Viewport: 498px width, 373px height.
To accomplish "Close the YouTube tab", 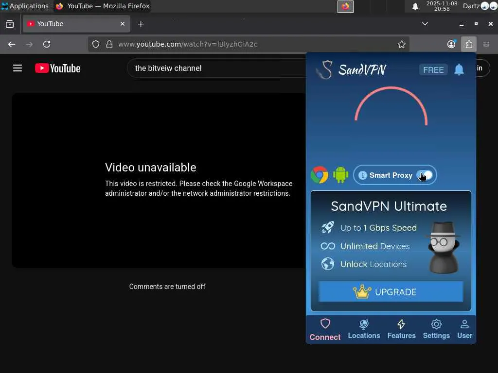I will tap(123, 24).
